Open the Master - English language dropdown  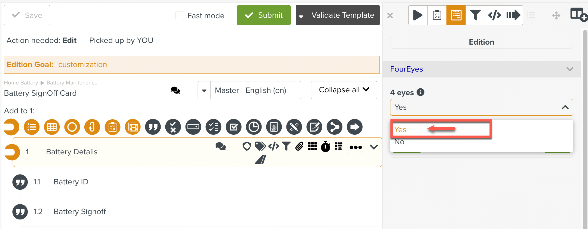[249, 90]
